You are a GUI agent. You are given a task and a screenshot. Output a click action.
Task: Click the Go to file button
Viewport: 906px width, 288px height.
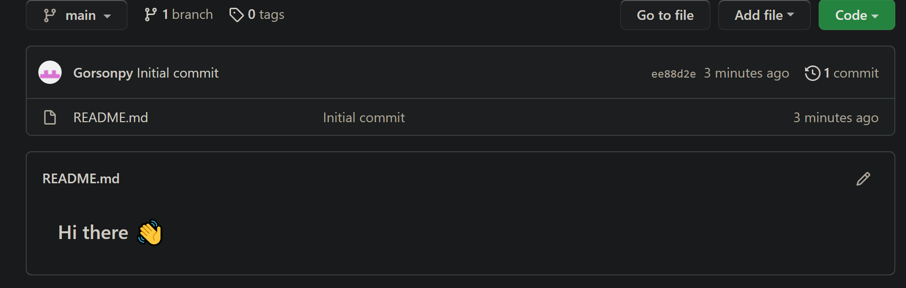(665, 15)
